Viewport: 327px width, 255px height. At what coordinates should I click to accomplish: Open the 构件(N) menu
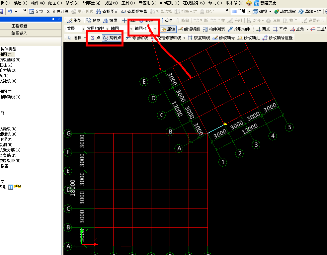(38, 3)
